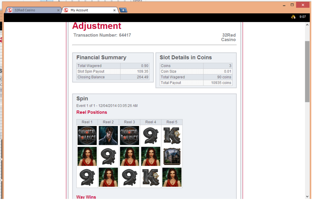328x204 pixels.
Task: Click the 90 coins wagered value
Action: click(224, 77)
